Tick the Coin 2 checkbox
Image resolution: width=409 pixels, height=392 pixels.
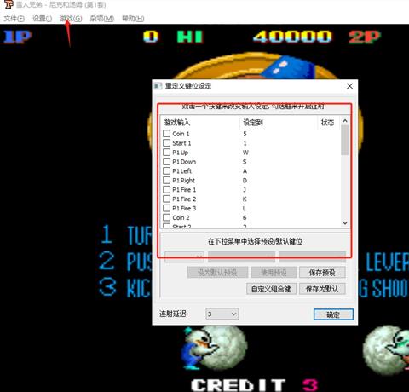coord(167,217)
